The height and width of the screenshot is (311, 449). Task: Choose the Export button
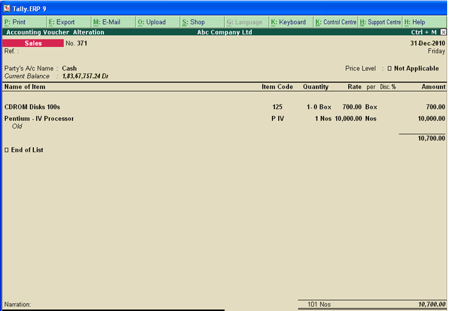69,22
